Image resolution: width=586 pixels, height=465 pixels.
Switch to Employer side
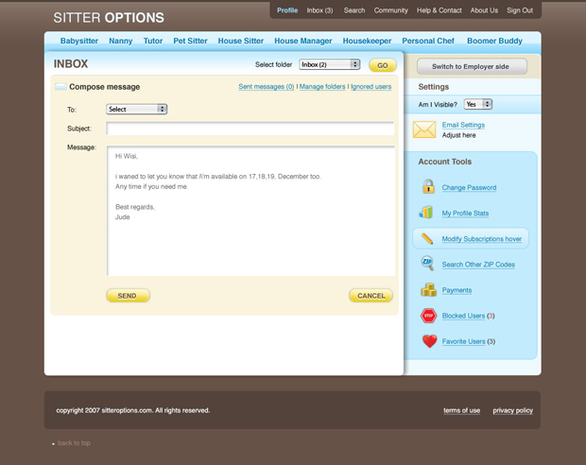click(471, 67)
